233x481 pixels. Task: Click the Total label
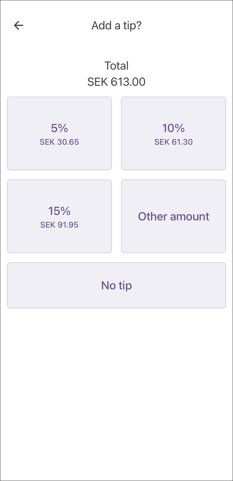[116, 66]
